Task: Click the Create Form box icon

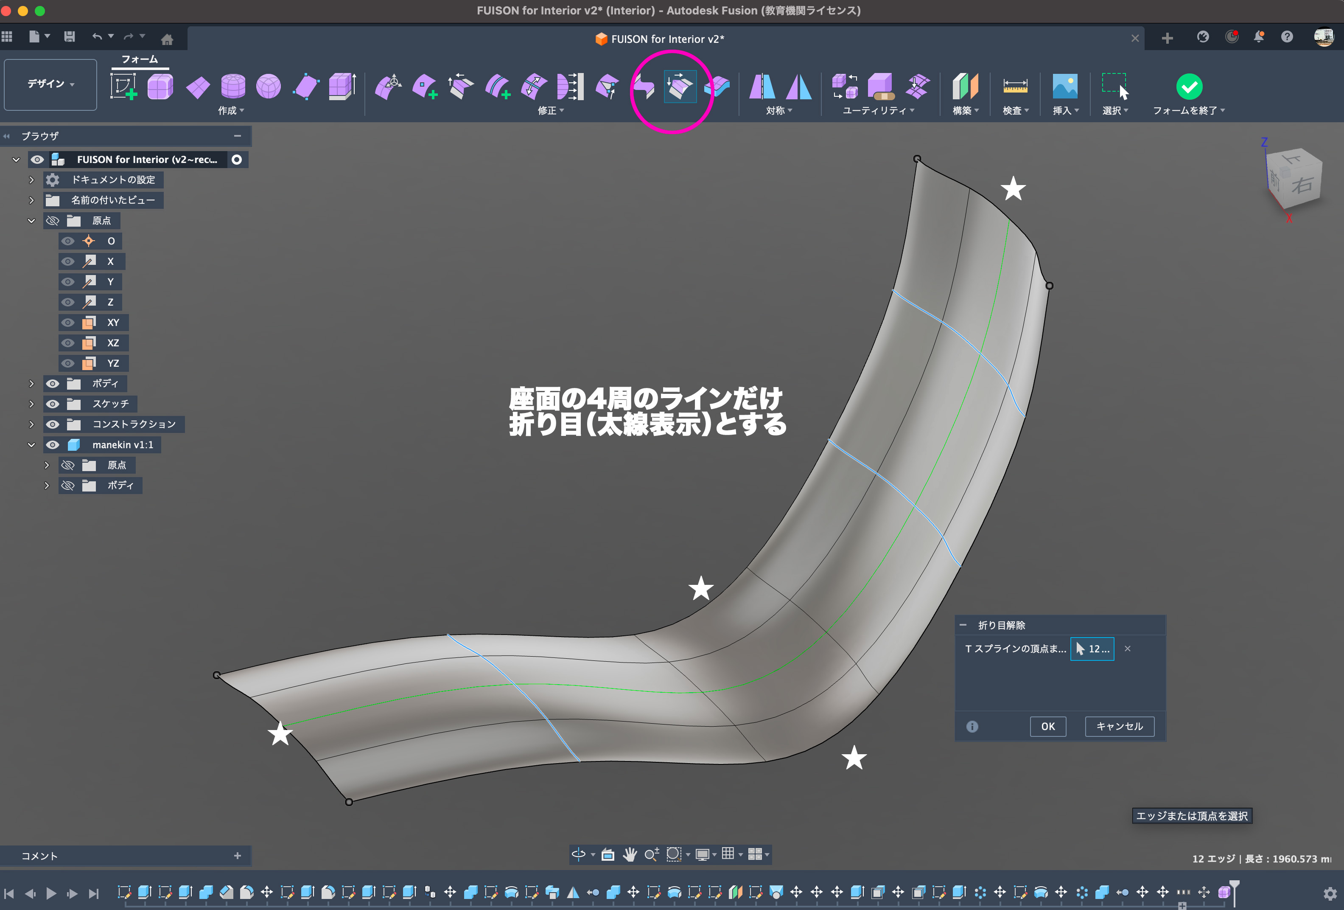Action: pyautogui.click(x=160, y=87)
